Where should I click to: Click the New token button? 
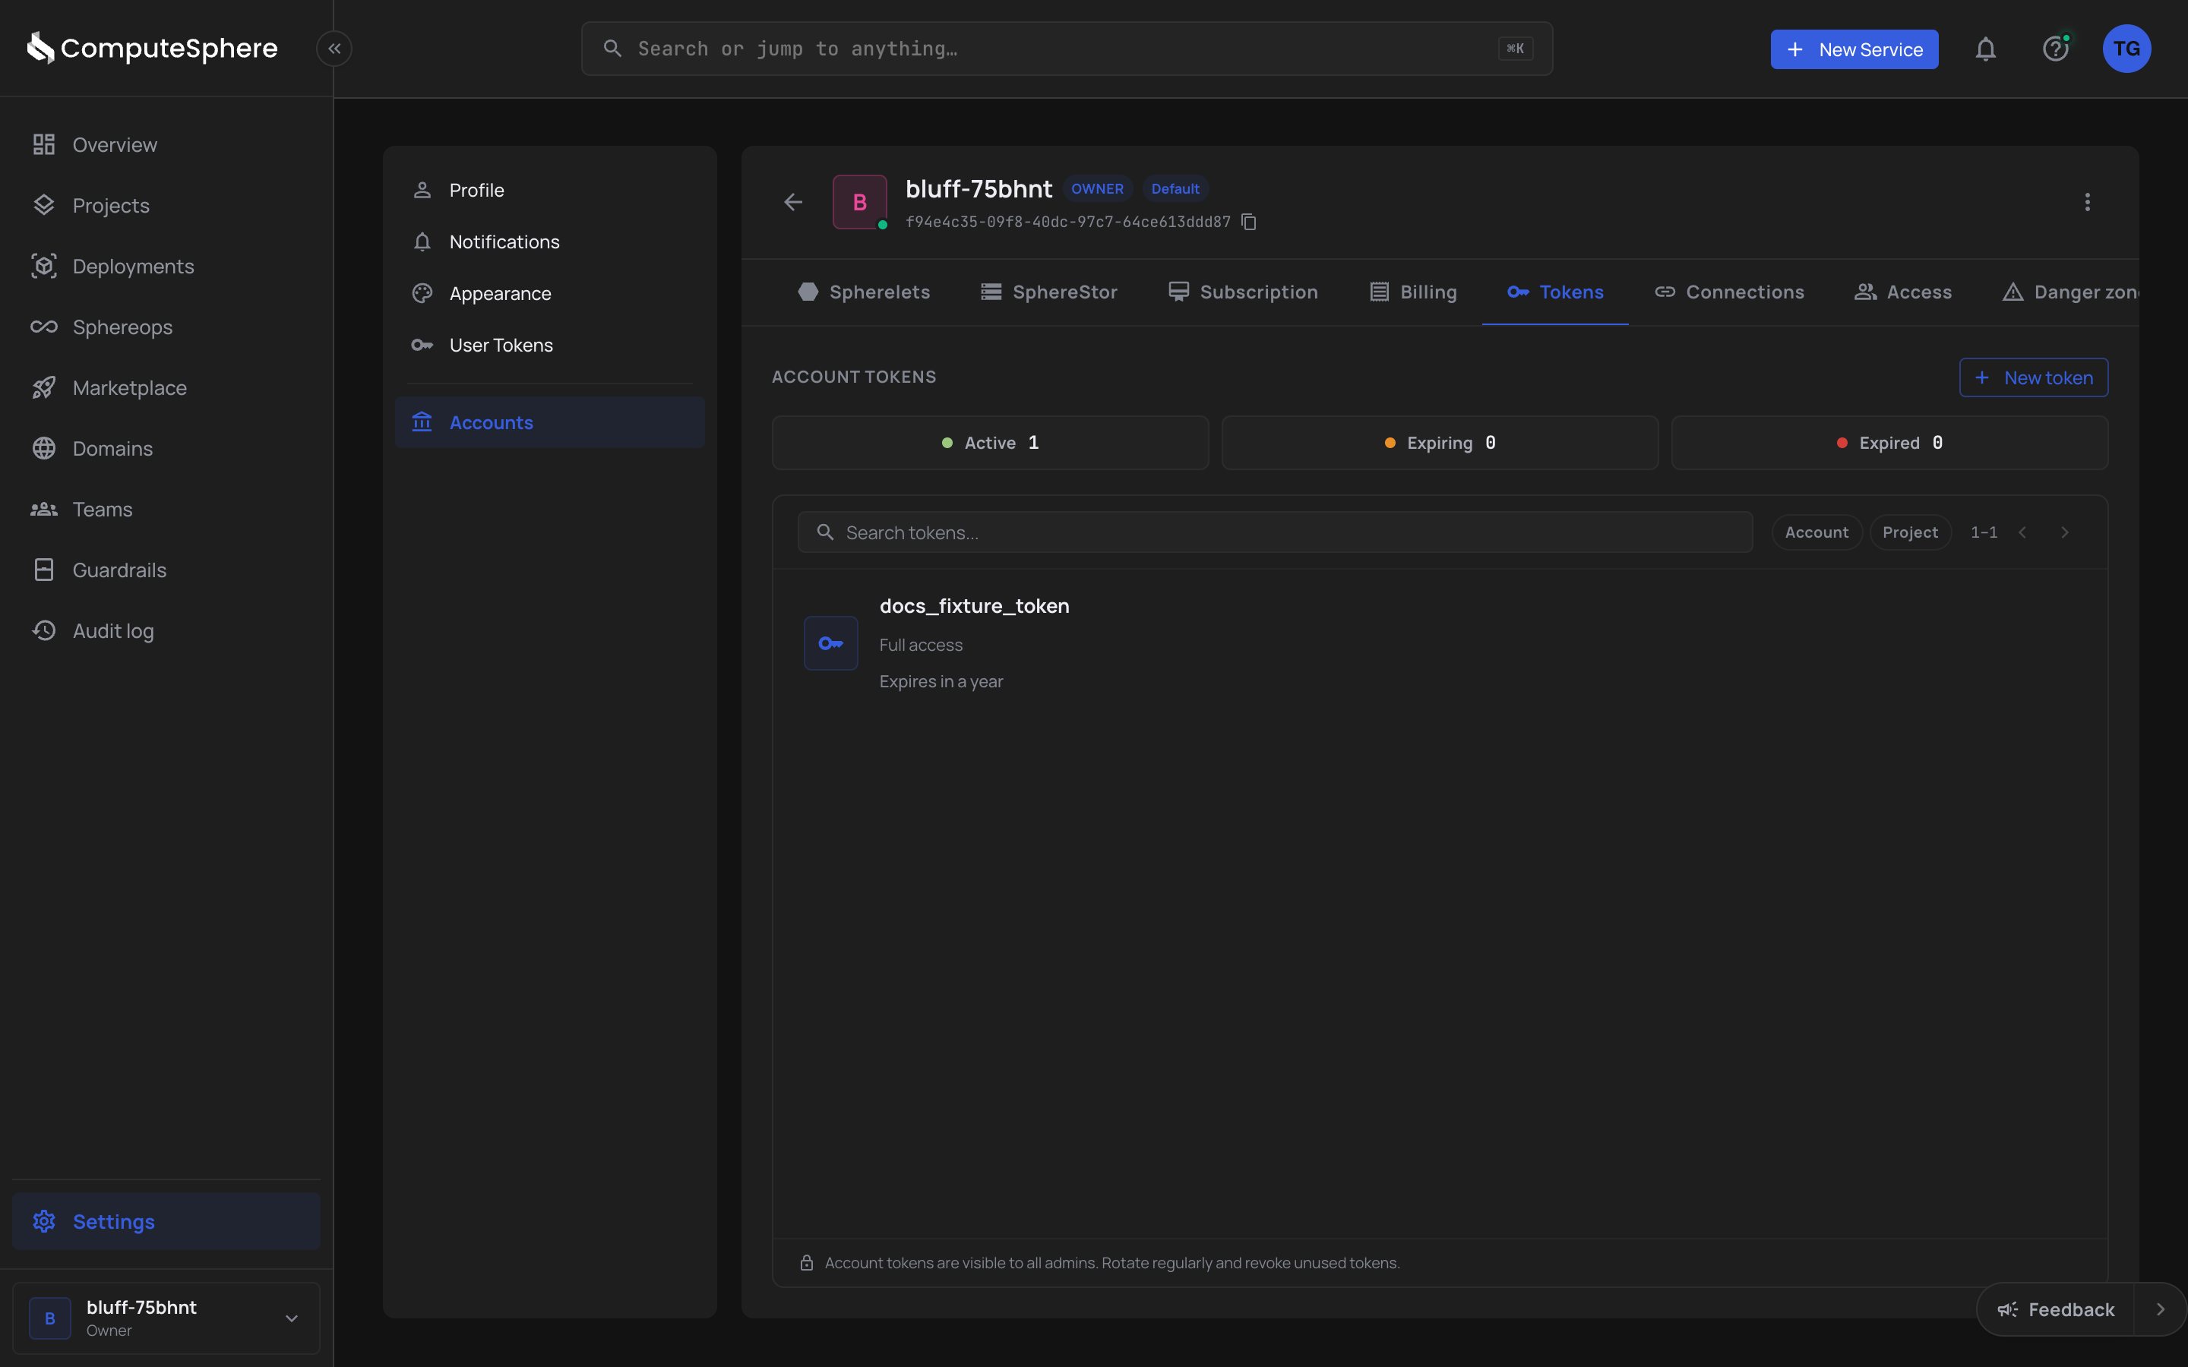tap(2033, 377)
